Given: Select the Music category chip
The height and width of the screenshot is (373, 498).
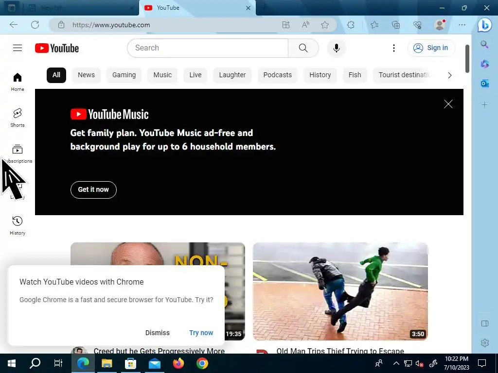Looking at the screenshot, I should tap(162, 75).
